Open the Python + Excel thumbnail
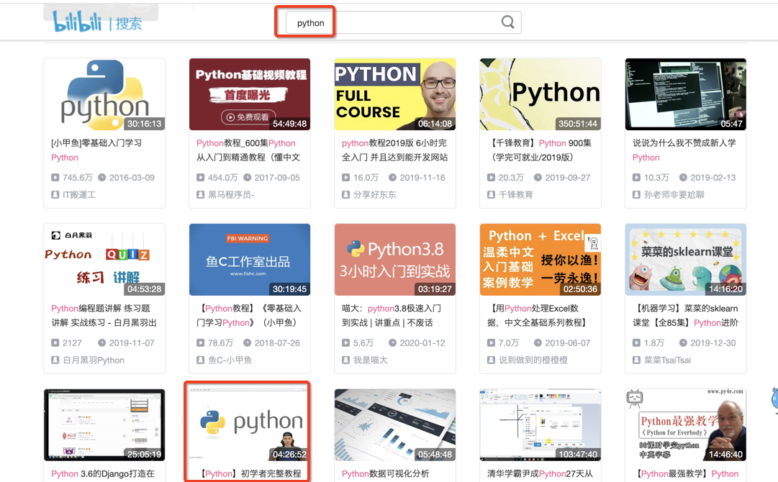Image resolution: width=778 pixels, height=482 pixels. 540,260
